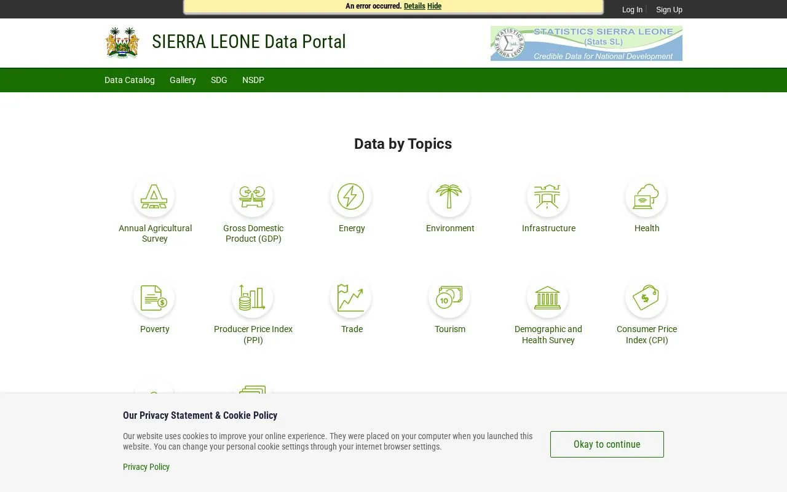
Task: Click the Sign Up link
Action: coord(669,10)
